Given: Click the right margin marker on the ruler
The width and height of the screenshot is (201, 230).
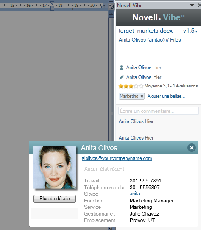Looking at the screenshot, I should 103,6.
